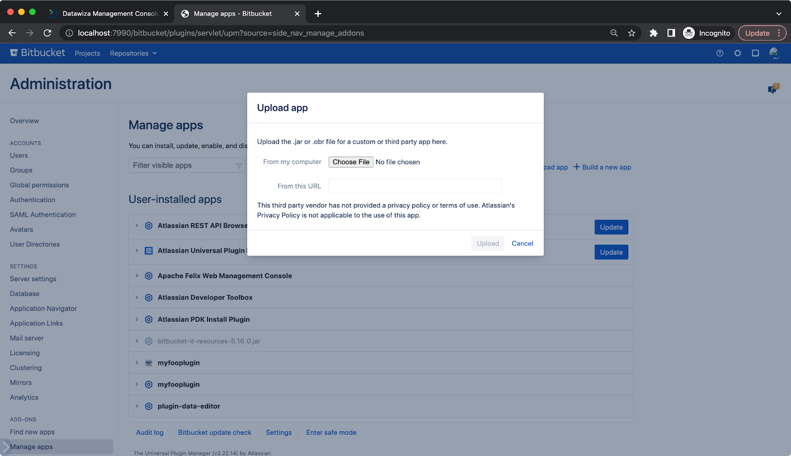Viewport: 791px width, 456px height.
Task: Expand the Apache Felix Web Management Console row
Action: (137, 275)
